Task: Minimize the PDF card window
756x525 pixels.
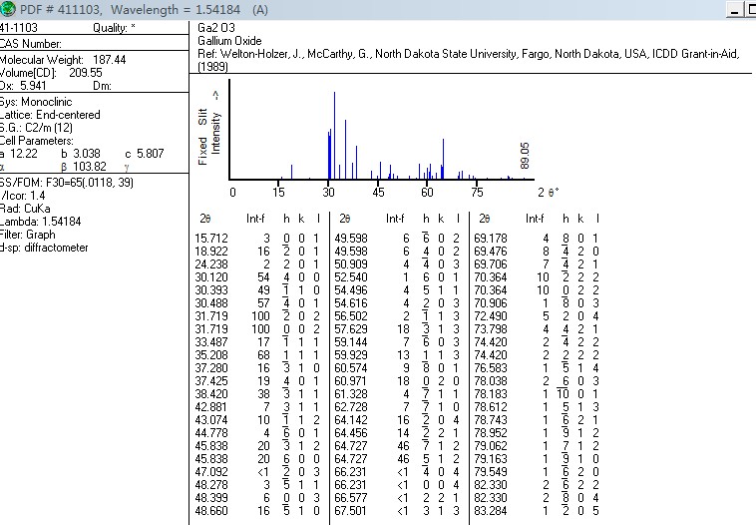Action: [x=735, y=10]
